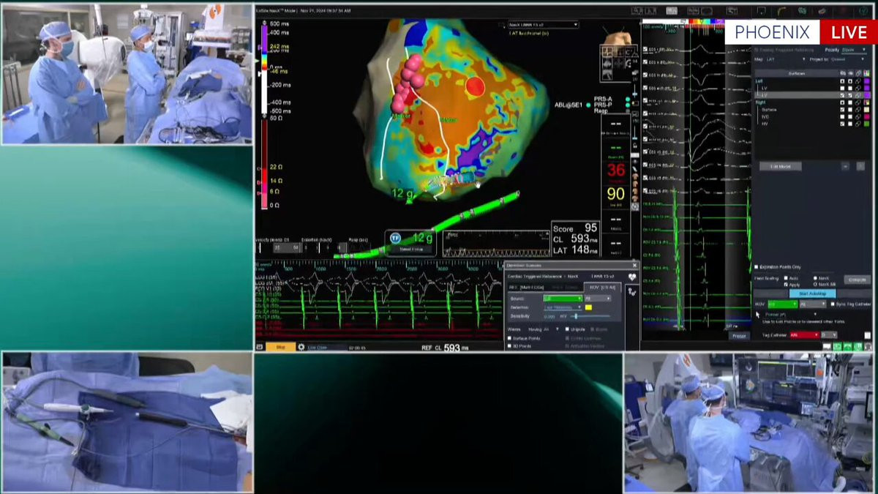
Task: Open the red Tag Catheter ABL dropdown
Action: pos(805,335)
